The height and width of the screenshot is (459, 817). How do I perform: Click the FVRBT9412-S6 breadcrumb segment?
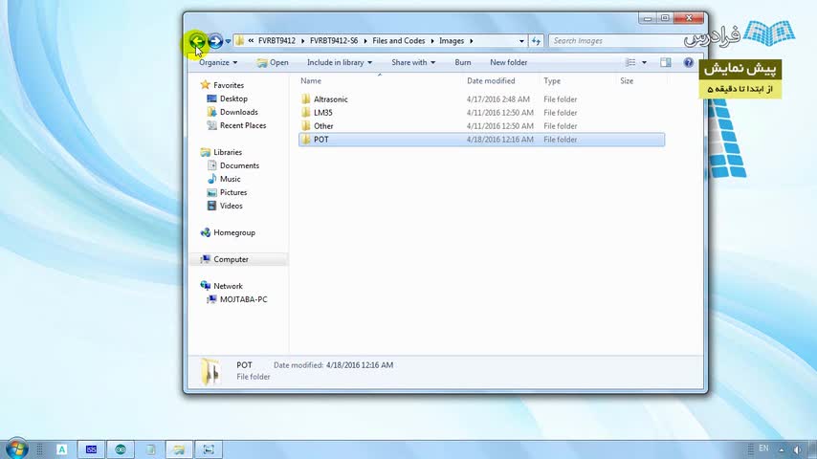pos(334,40)
